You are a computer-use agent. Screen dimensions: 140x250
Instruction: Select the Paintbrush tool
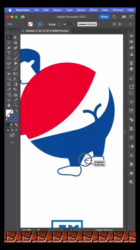[15, 58]
